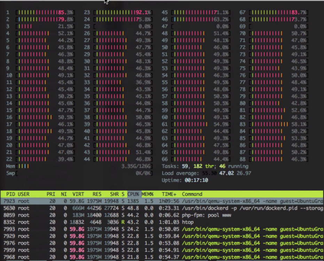Screen dimensions: 324x261
Task: Click the 0.0% value for CPU 25
Action: click(x=145, y=26)
